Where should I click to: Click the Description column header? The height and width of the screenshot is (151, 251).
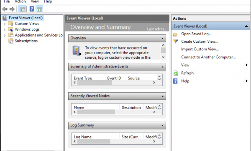coord(131,107)
